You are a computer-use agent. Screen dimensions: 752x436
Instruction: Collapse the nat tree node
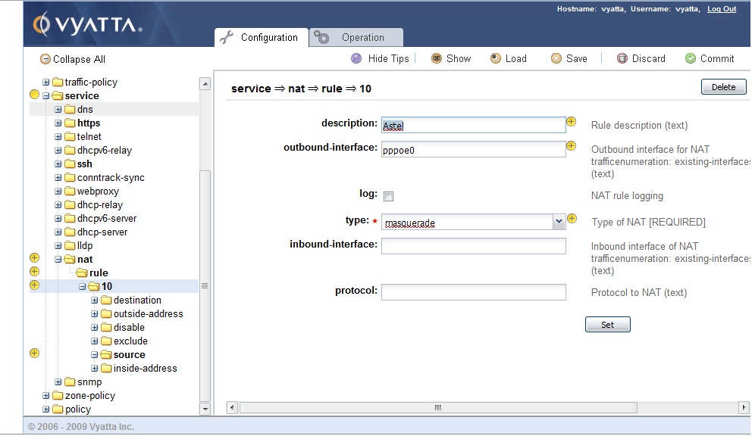[58, 259]
